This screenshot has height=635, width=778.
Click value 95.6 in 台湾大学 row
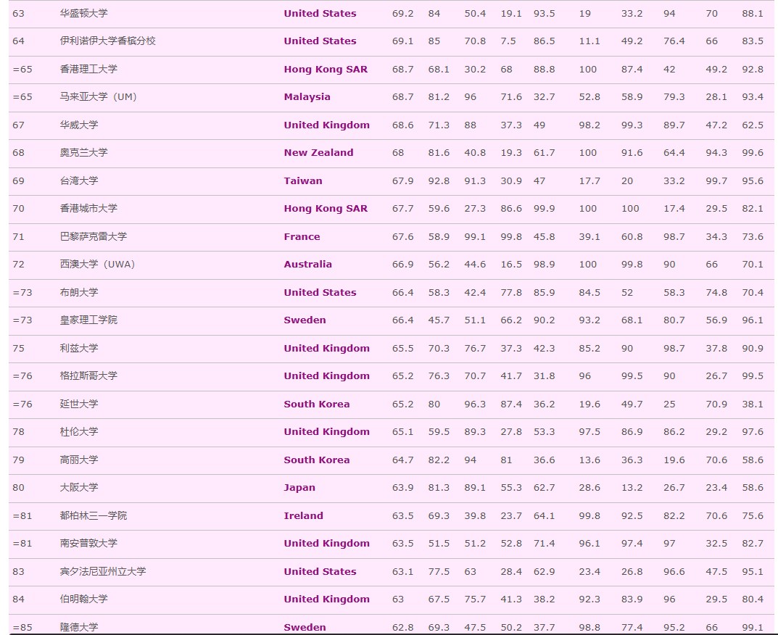(753, 180)
